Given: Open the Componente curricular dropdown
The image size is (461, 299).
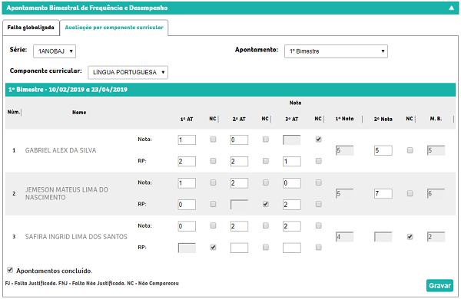Looking at the screenshot, I should (128, 73).
